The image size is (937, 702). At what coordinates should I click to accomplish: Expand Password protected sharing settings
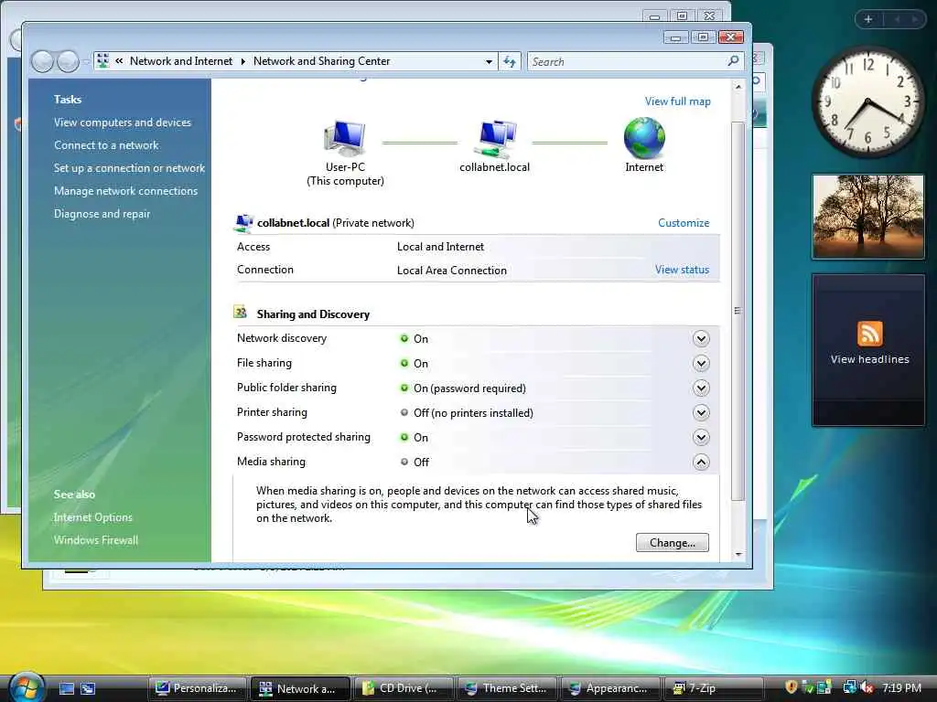click(x=701, y=437)
